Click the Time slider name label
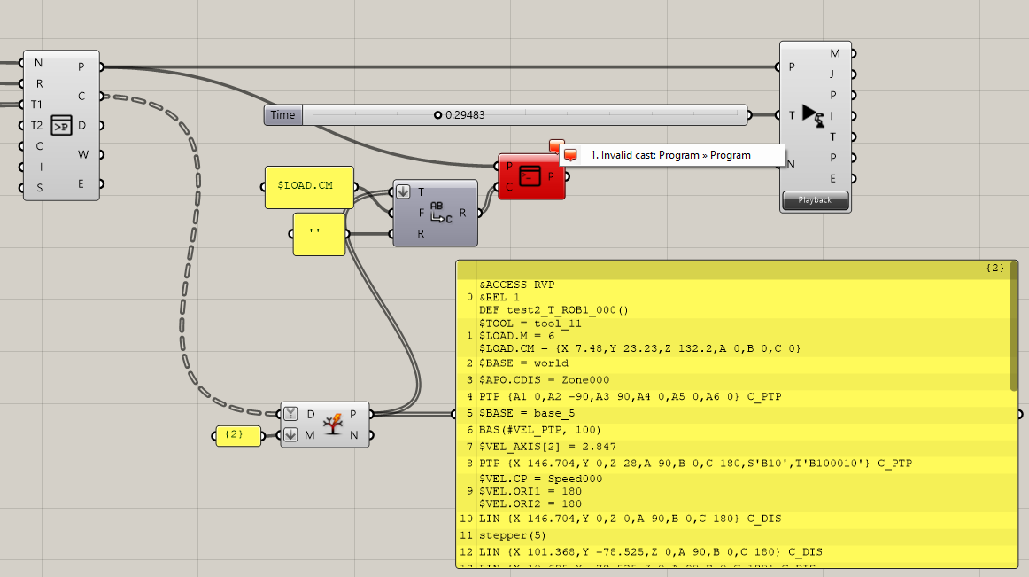 282,115
